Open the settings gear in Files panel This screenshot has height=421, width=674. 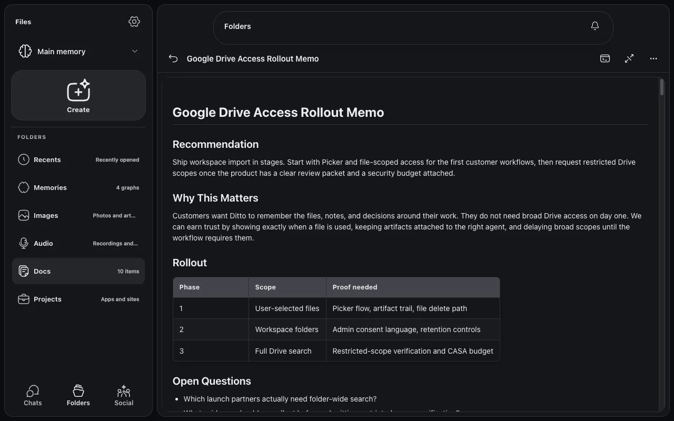pyautogui.click(x=134, y=22)
